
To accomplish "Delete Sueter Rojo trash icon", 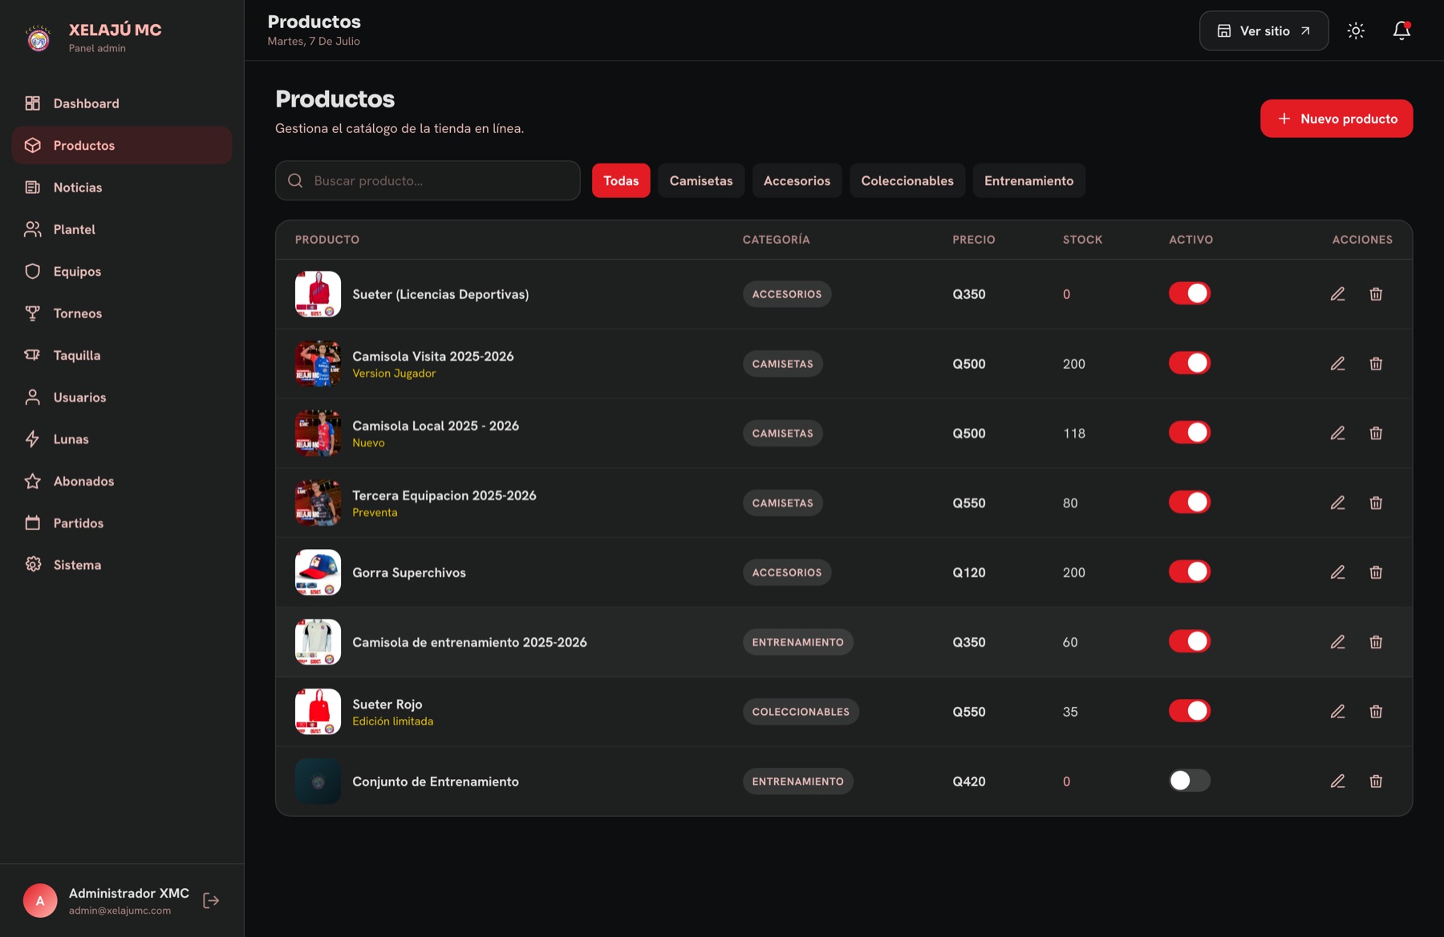I will (1376, 712).
